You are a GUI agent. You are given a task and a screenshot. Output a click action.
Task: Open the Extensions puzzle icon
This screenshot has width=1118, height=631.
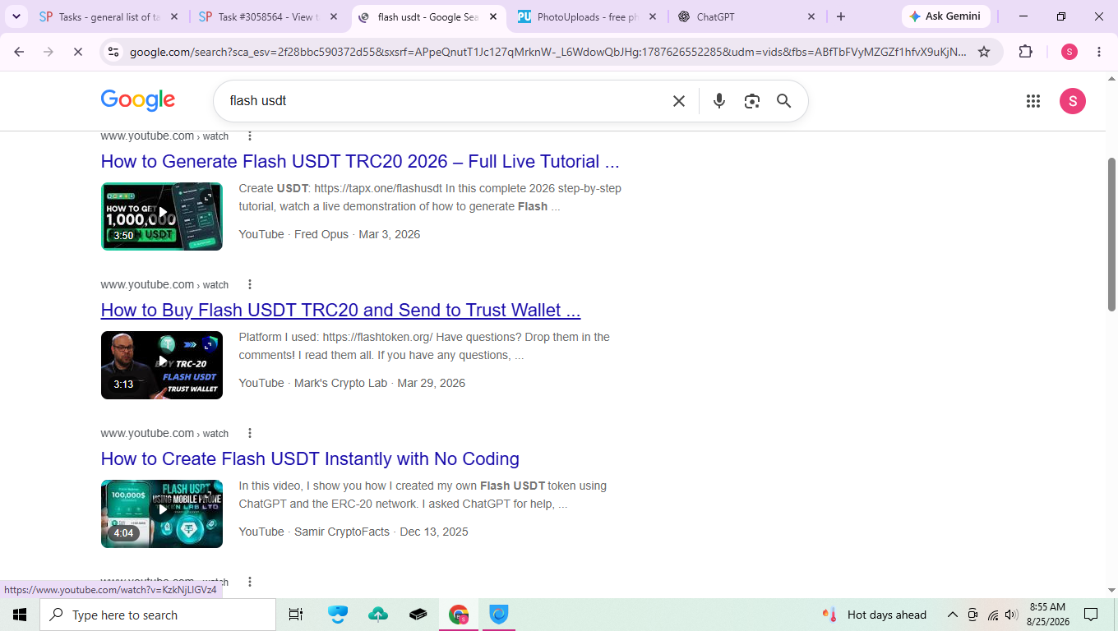point(1025,52)
